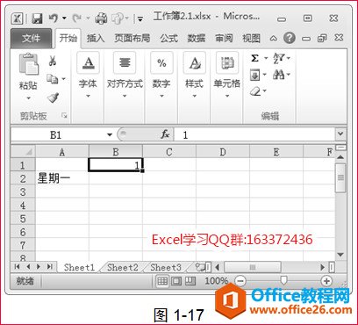
Task: Open the copy options dropdown arrow
Action: coord(63,79)
